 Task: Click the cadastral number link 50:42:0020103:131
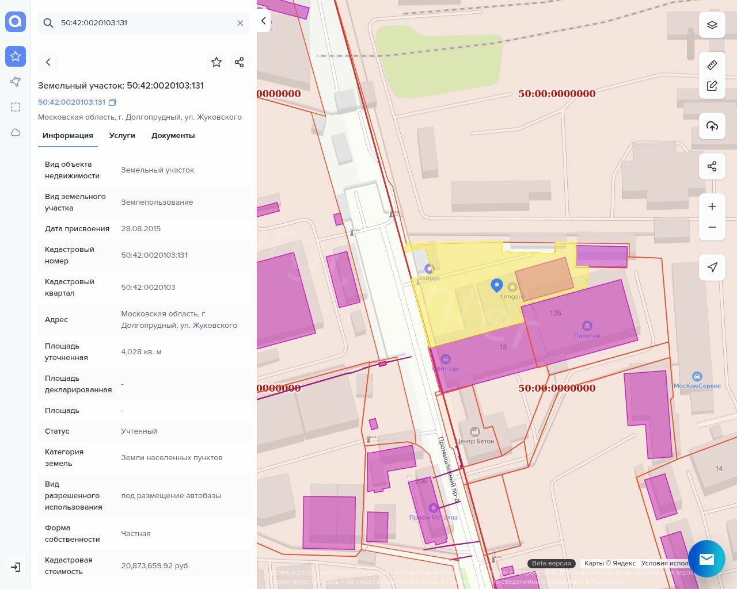point(71,102)
